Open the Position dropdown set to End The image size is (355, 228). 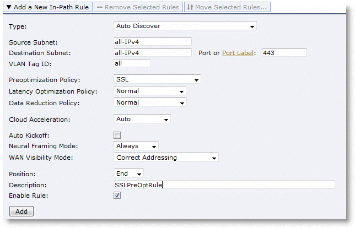tap(128, 173)
